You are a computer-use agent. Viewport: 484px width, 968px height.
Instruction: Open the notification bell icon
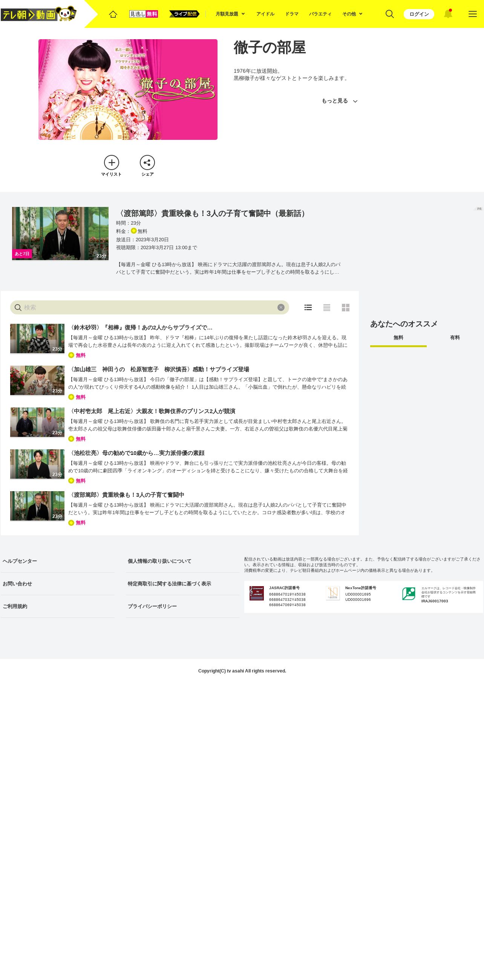(448, 14)
